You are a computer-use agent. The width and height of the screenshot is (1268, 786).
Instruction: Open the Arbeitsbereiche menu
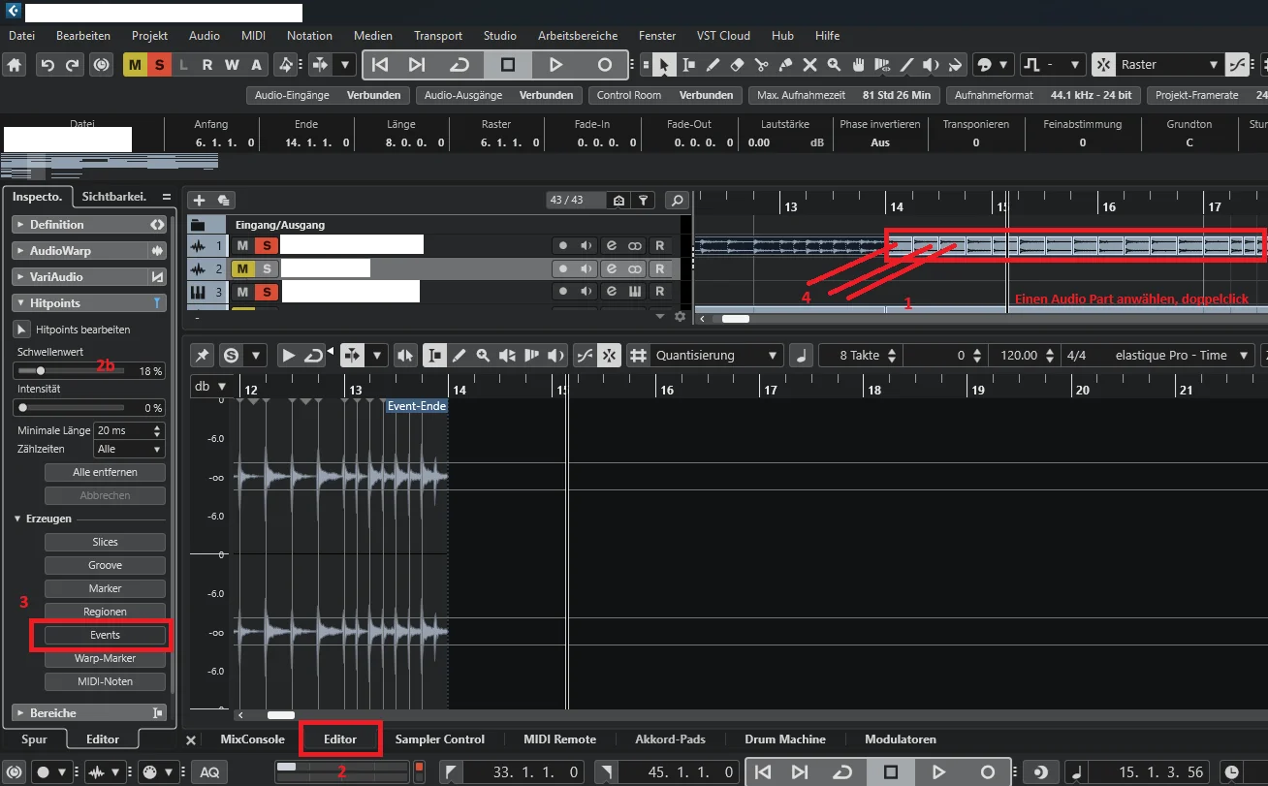[x=578, y=36]
